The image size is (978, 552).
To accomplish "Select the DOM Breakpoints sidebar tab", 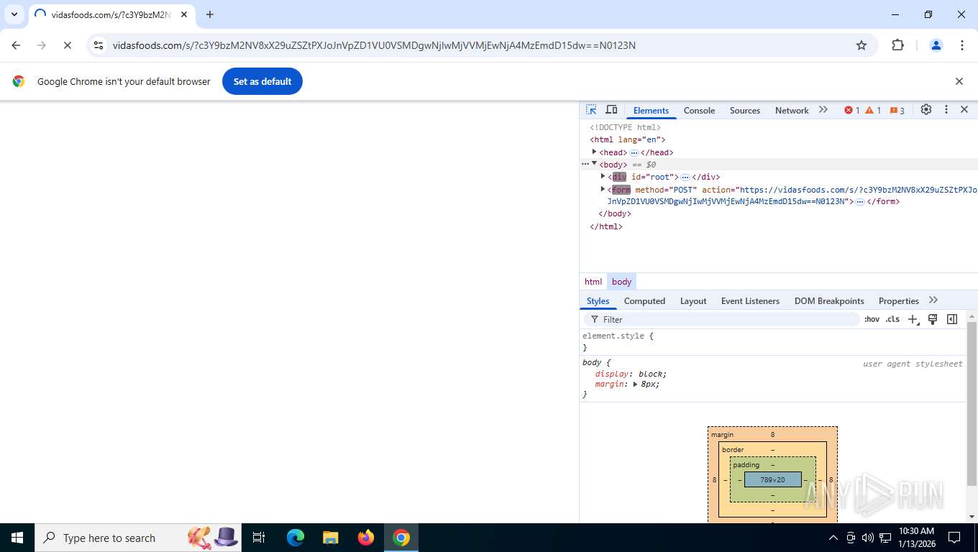I will pos(829,301).
